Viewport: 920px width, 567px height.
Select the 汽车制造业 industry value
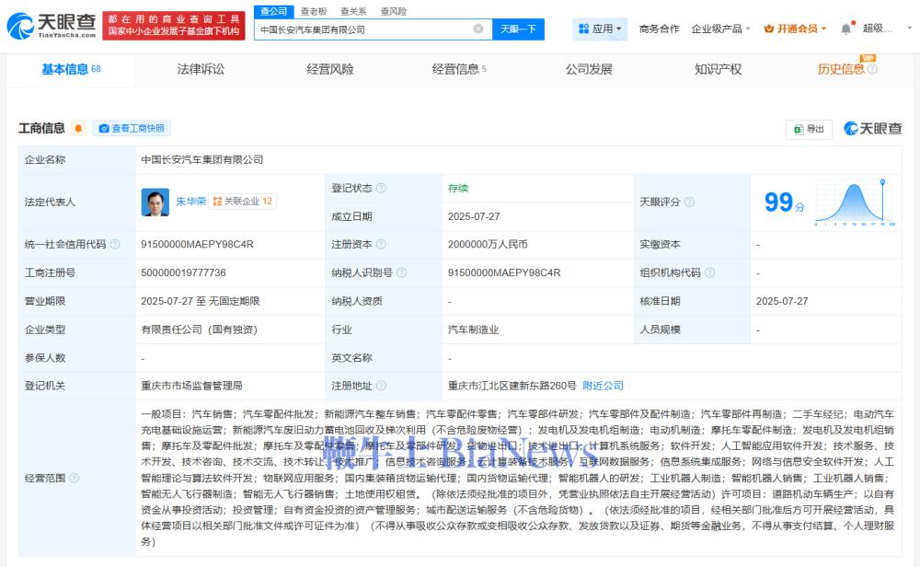click(x=474, y=330)
